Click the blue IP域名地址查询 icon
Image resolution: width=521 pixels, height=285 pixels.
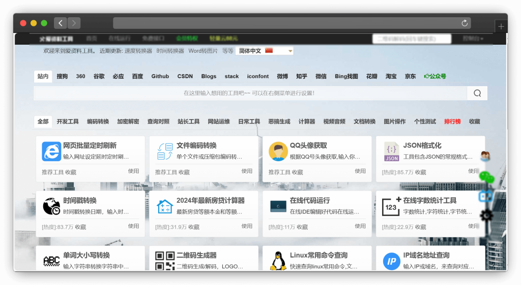391,261
